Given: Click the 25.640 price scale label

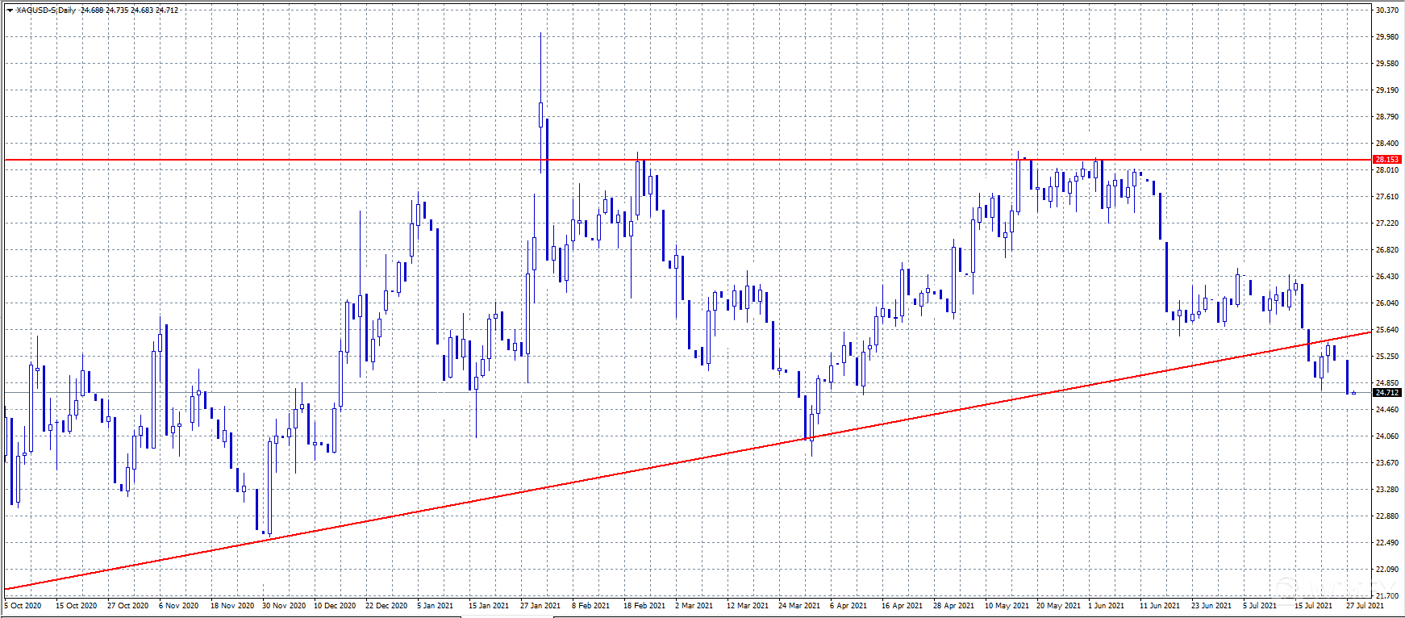Looking at the screenshot, I should pos(1386,330).
